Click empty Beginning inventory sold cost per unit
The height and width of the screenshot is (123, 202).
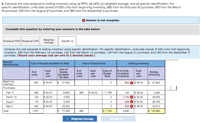pos(95,83)
